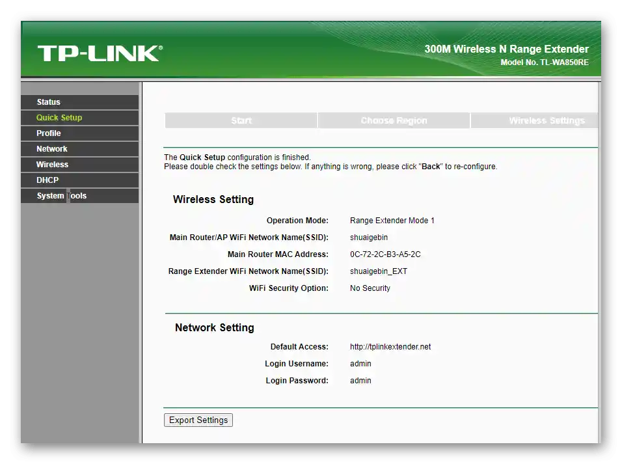Viewport: 622px width, 464px height.
Task: Click the Model No. TL-WA850RE text
Action: point(544,62)
